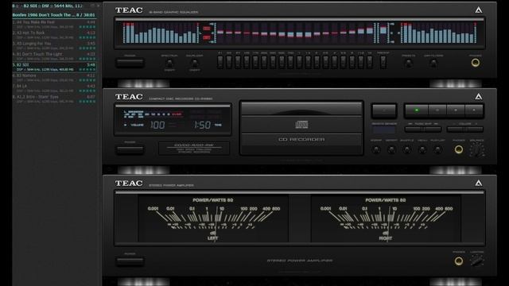Screen dimensions: 509x286
Task: Open the PLAYLIST knob
Action: point(437,149)
